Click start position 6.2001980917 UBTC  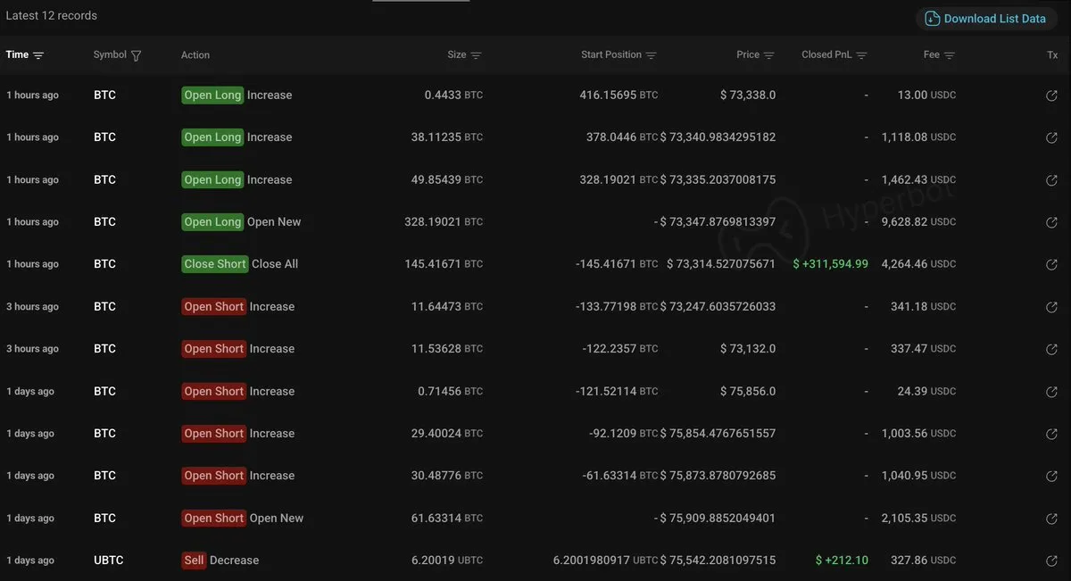[606, 560]
